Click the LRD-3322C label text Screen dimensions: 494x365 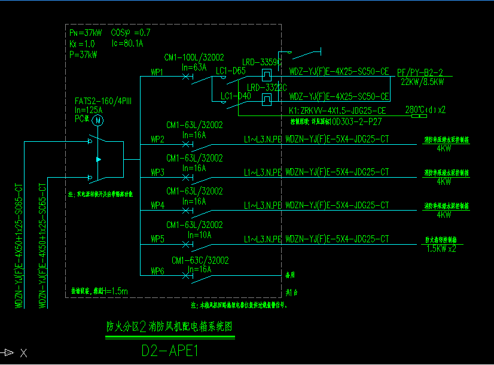click(x=267, y=87)
